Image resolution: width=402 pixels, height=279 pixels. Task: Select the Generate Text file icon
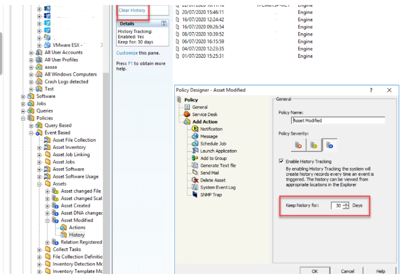point(195,165)
